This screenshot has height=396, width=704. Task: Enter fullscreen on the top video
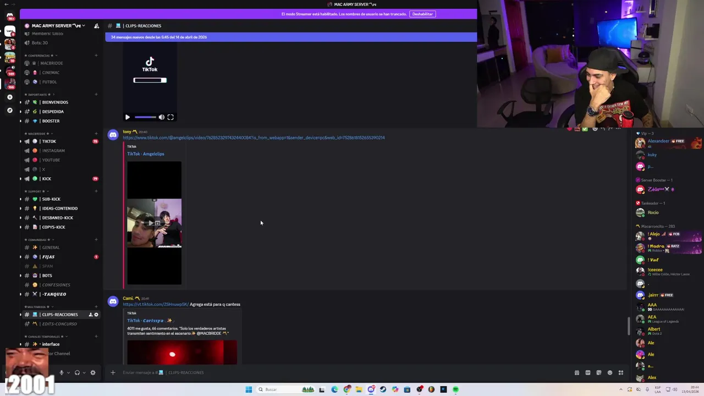170,117
